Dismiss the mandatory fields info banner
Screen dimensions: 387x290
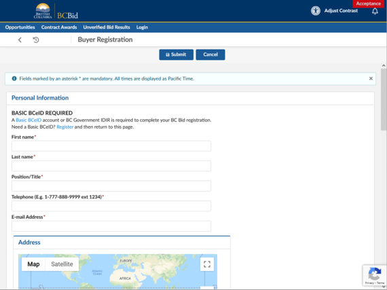(371, 79)
